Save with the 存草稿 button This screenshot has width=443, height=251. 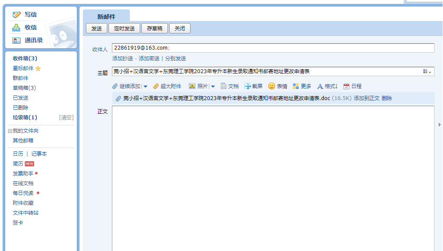155,28
